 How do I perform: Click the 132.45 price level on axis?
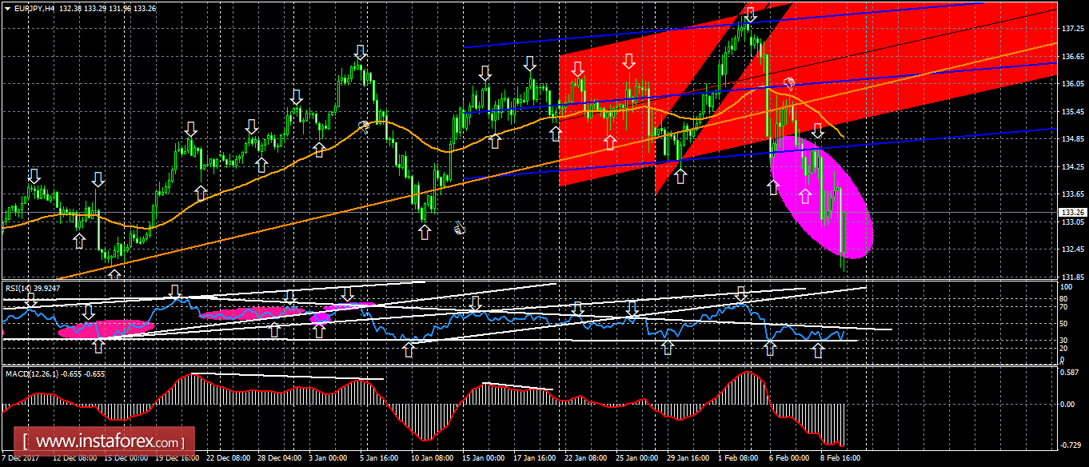[1072, 249]
